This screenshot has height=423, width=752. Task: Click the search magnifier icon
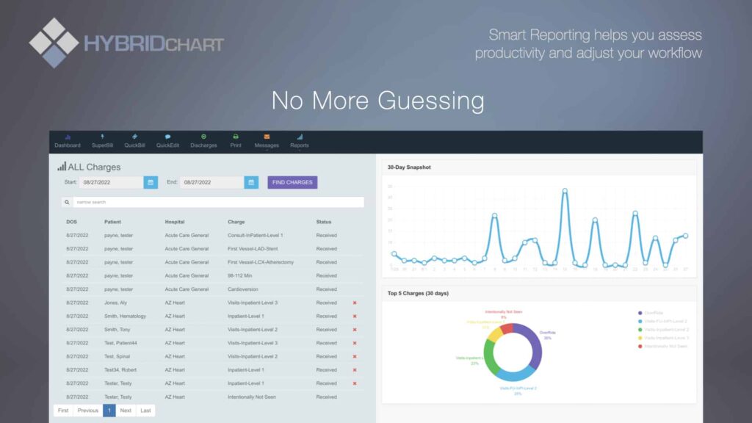point(67,203)
